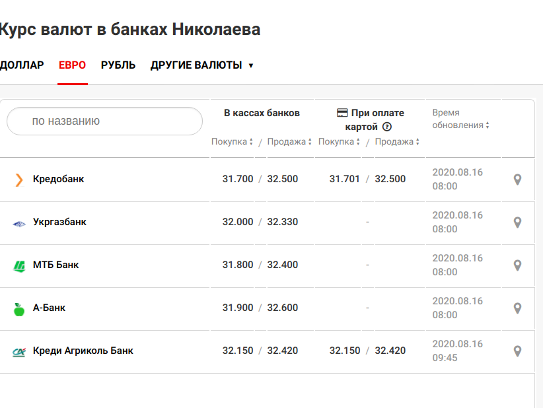The width and height of the screenshot is (543, 408).
Task: Click the При оплате картой header text
Action: tap(375, 119)
